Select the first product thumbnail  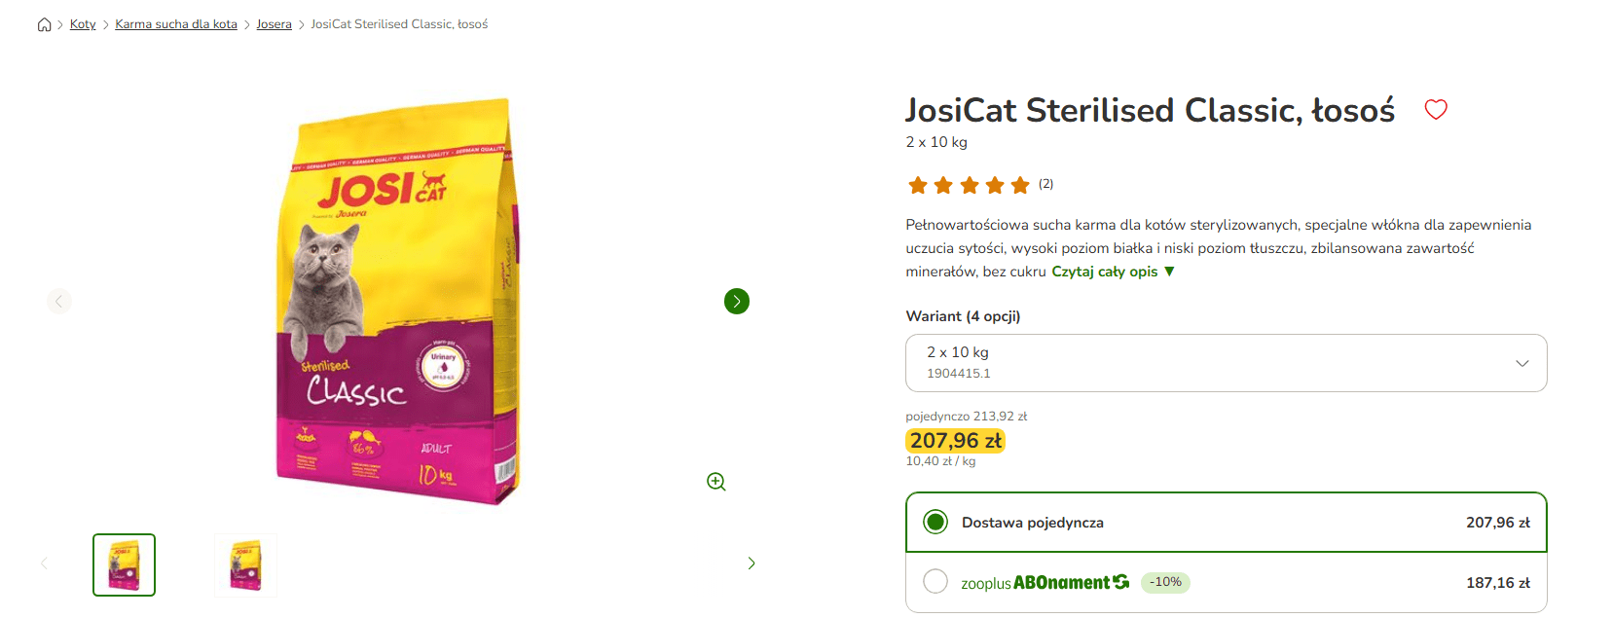(x=124, y=564)
